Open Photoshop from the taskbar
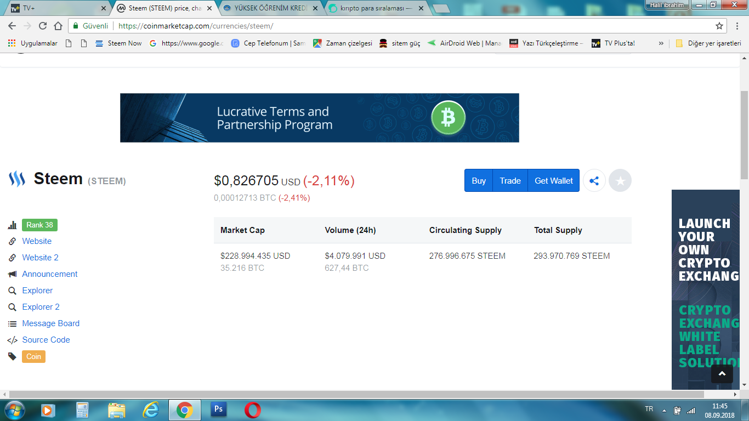Viewport: 749px width, 421px height. pyautogui.click(x=218, y=410)
